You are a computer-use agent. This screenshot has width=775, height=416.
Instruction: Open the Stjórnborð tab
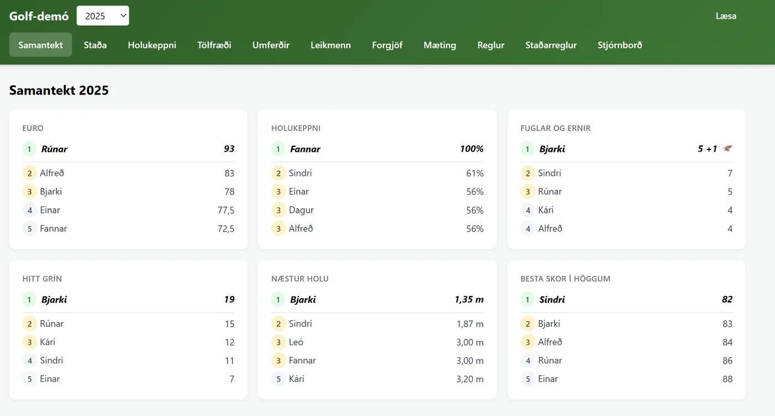point(620,45)
